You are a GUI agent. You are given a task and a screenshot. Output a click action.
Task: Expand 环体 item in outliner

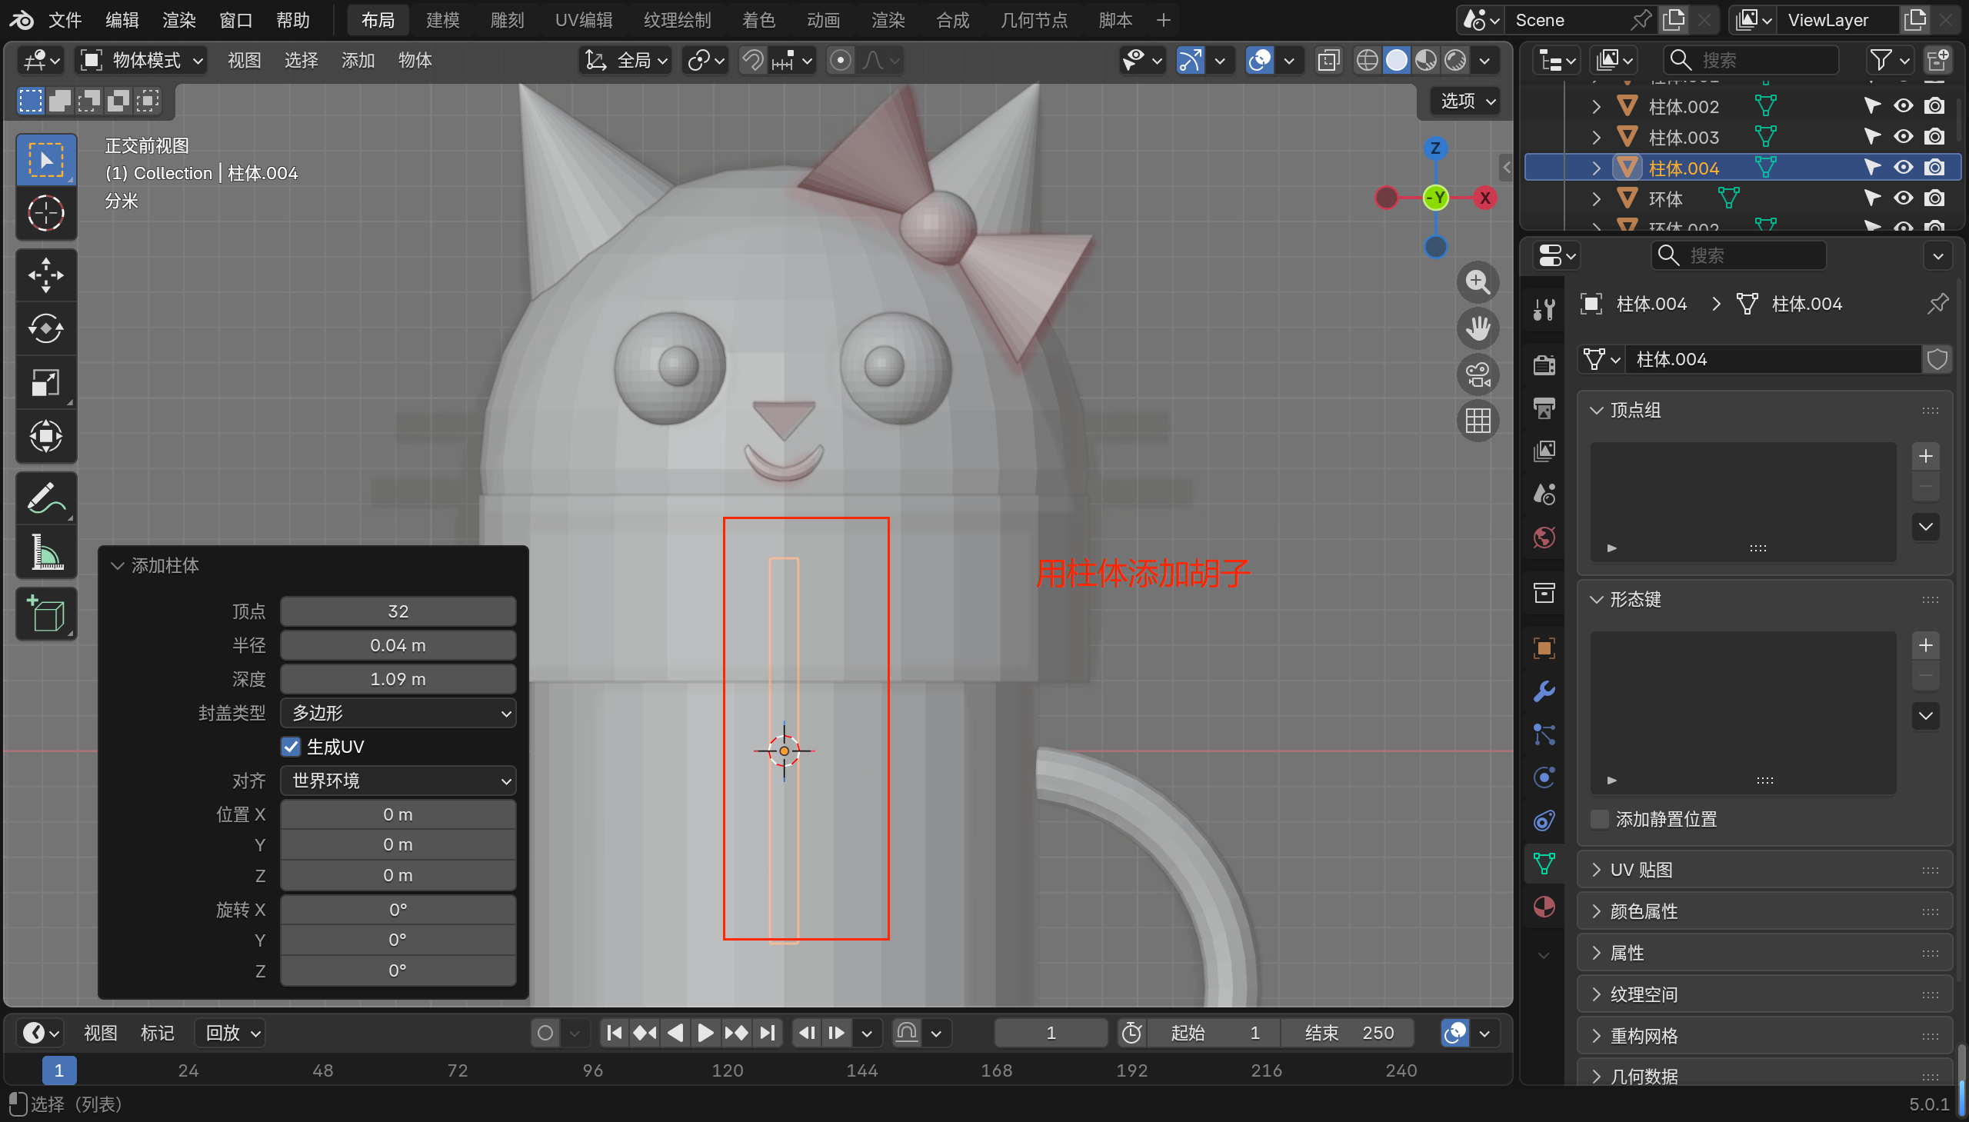click(x=1597, y=199)
